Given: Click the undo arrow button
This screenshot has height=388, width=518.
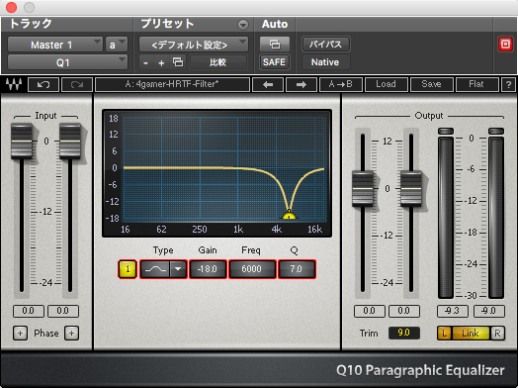Looking at the screenshot, I should 43,85.
